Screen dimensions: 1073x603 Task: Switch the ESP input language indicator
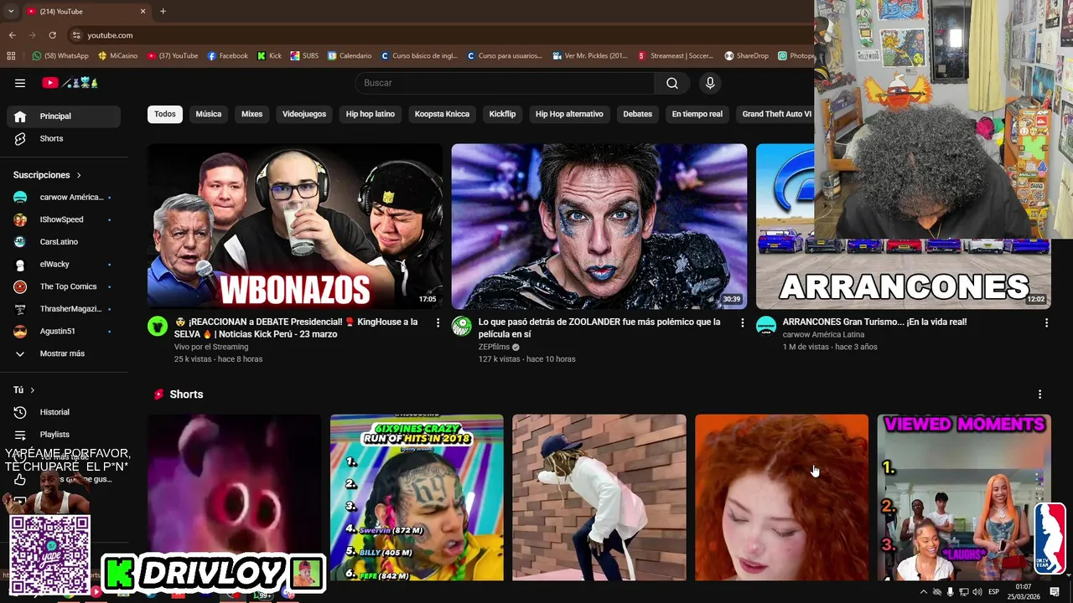click(994, 592)
